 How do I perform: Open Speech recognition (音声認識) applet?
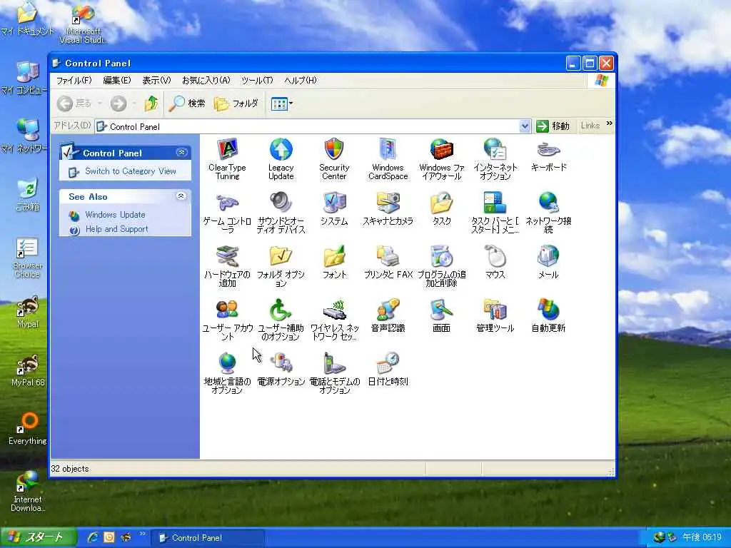point(388,315)
